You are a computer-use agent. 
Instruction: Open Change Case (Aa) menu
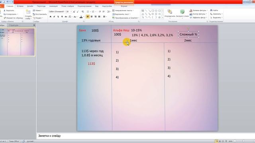pyautogui.click(x=75, y=17)
